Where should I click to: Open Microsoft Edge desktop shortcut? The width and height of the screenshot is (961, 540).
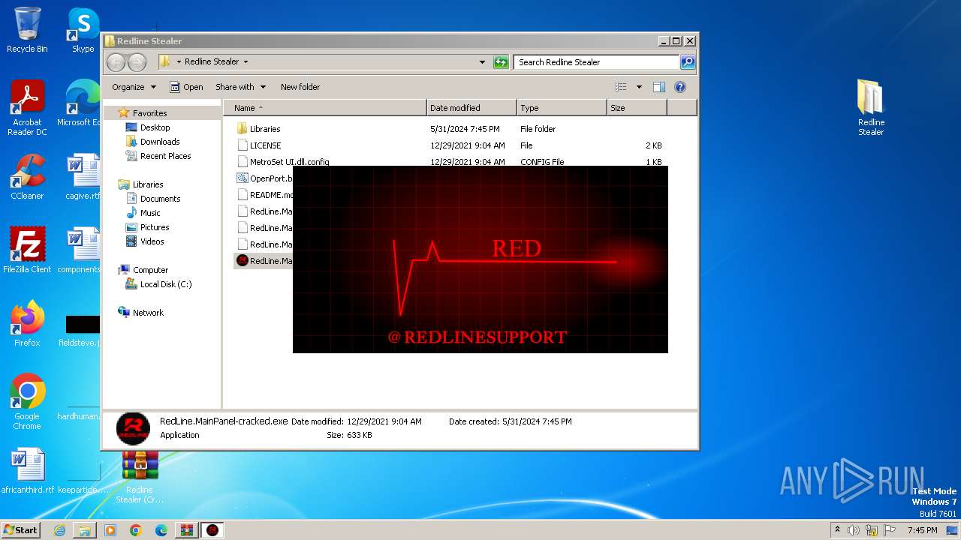click(82, 103)
